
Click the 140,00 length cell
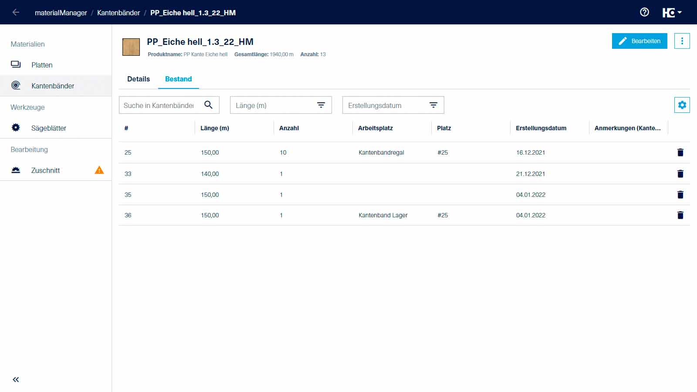pos(210,174)
